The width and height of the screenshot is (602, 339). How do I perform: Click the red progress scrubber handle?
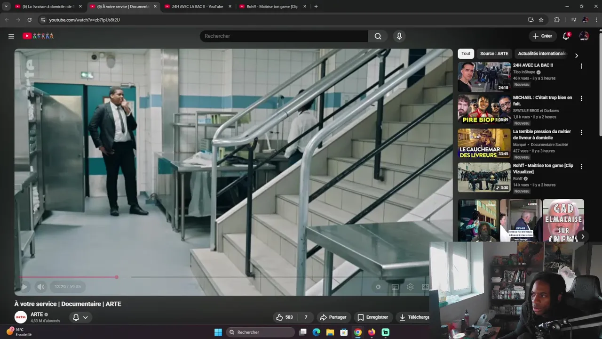click(x=117, y=277)
